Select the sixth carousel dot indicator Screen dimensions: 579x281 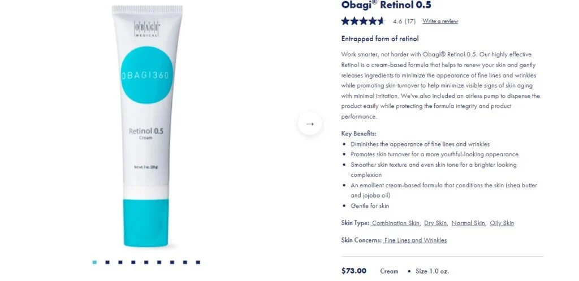pos(159,262)
